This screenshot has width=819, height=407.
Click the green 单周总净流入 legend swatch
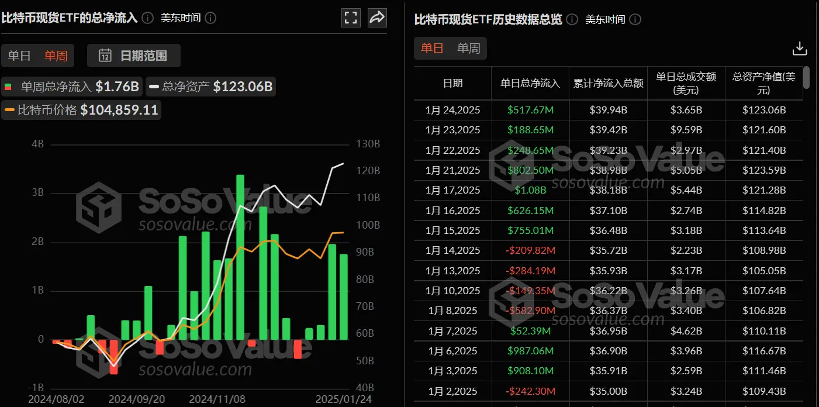[x=8, y=85]
